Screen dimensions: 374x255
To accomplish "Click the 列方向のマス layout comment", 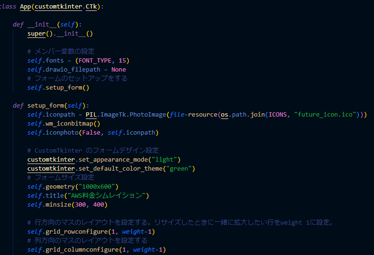I will [87, 240].
